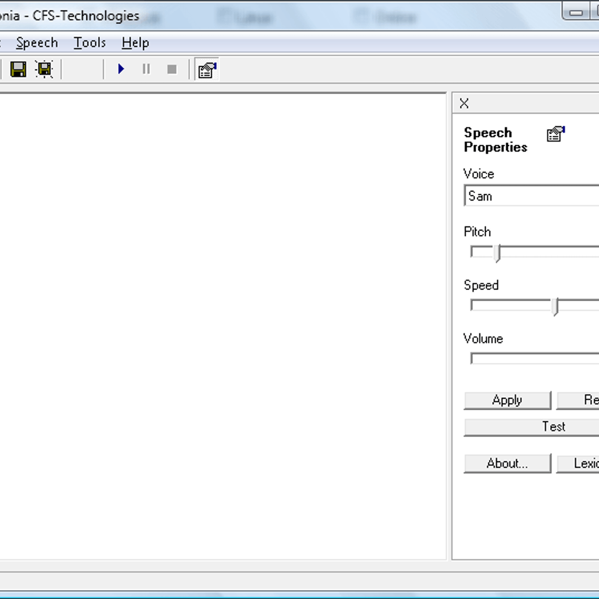Close the Speech Properties panel with X

pos(464,103)
